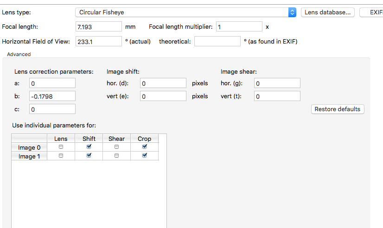The height and width of the screenshot is (228, 383).
Task: Click the vertical image shear (t) field
Action: click(x=277, y=96)
